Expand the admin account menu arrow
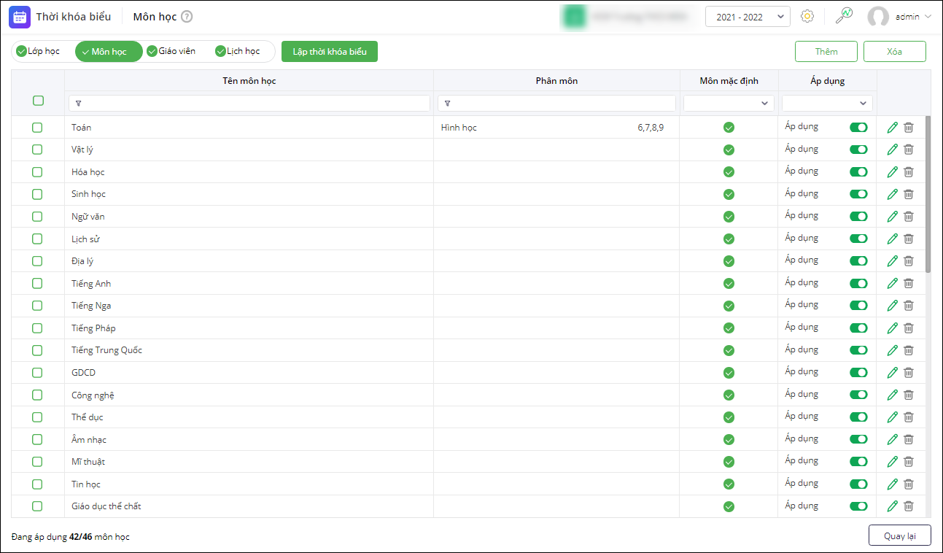943x553 pixels. click(x=928, y=17)
